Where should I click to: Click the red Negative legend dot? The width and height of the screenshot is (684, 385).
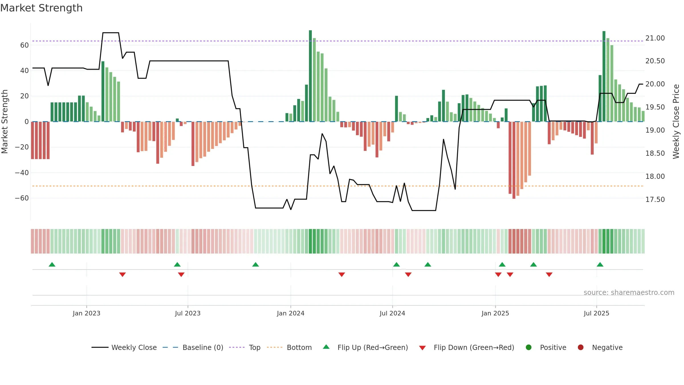[x=581, y=347]
